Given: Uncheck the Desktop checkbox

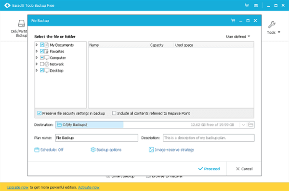Looking at the screenshot, I should coord(42,70).
